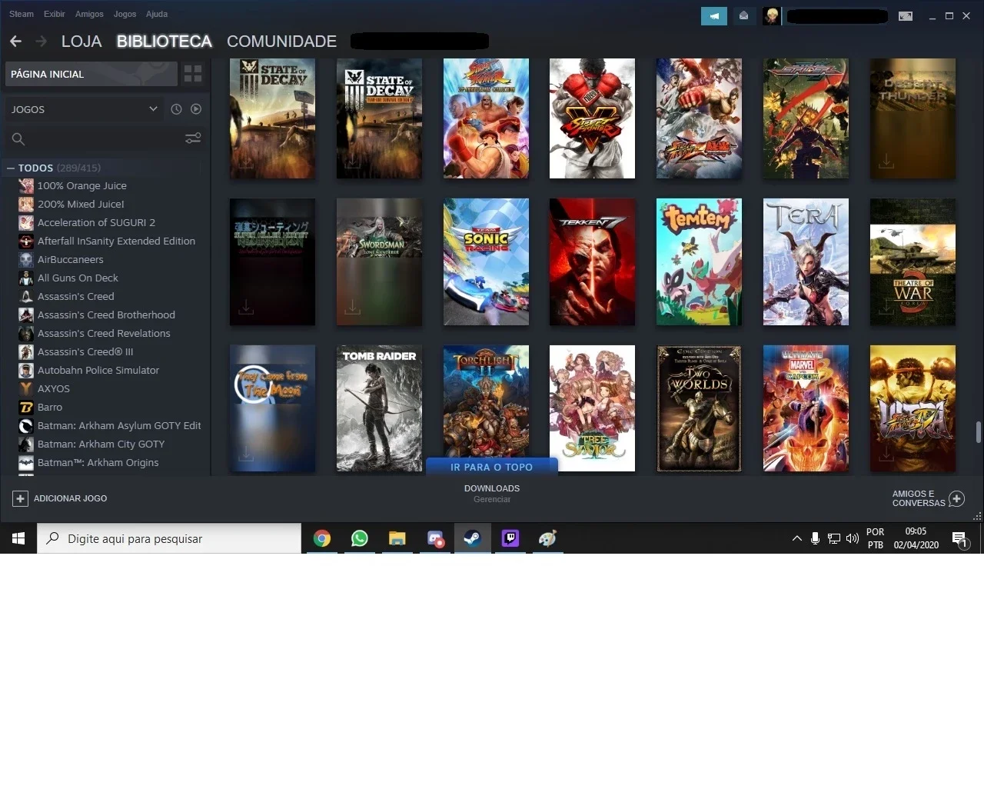Click the microphone tray icon
This screenshot has height=789, width=984.
[815, 538]
